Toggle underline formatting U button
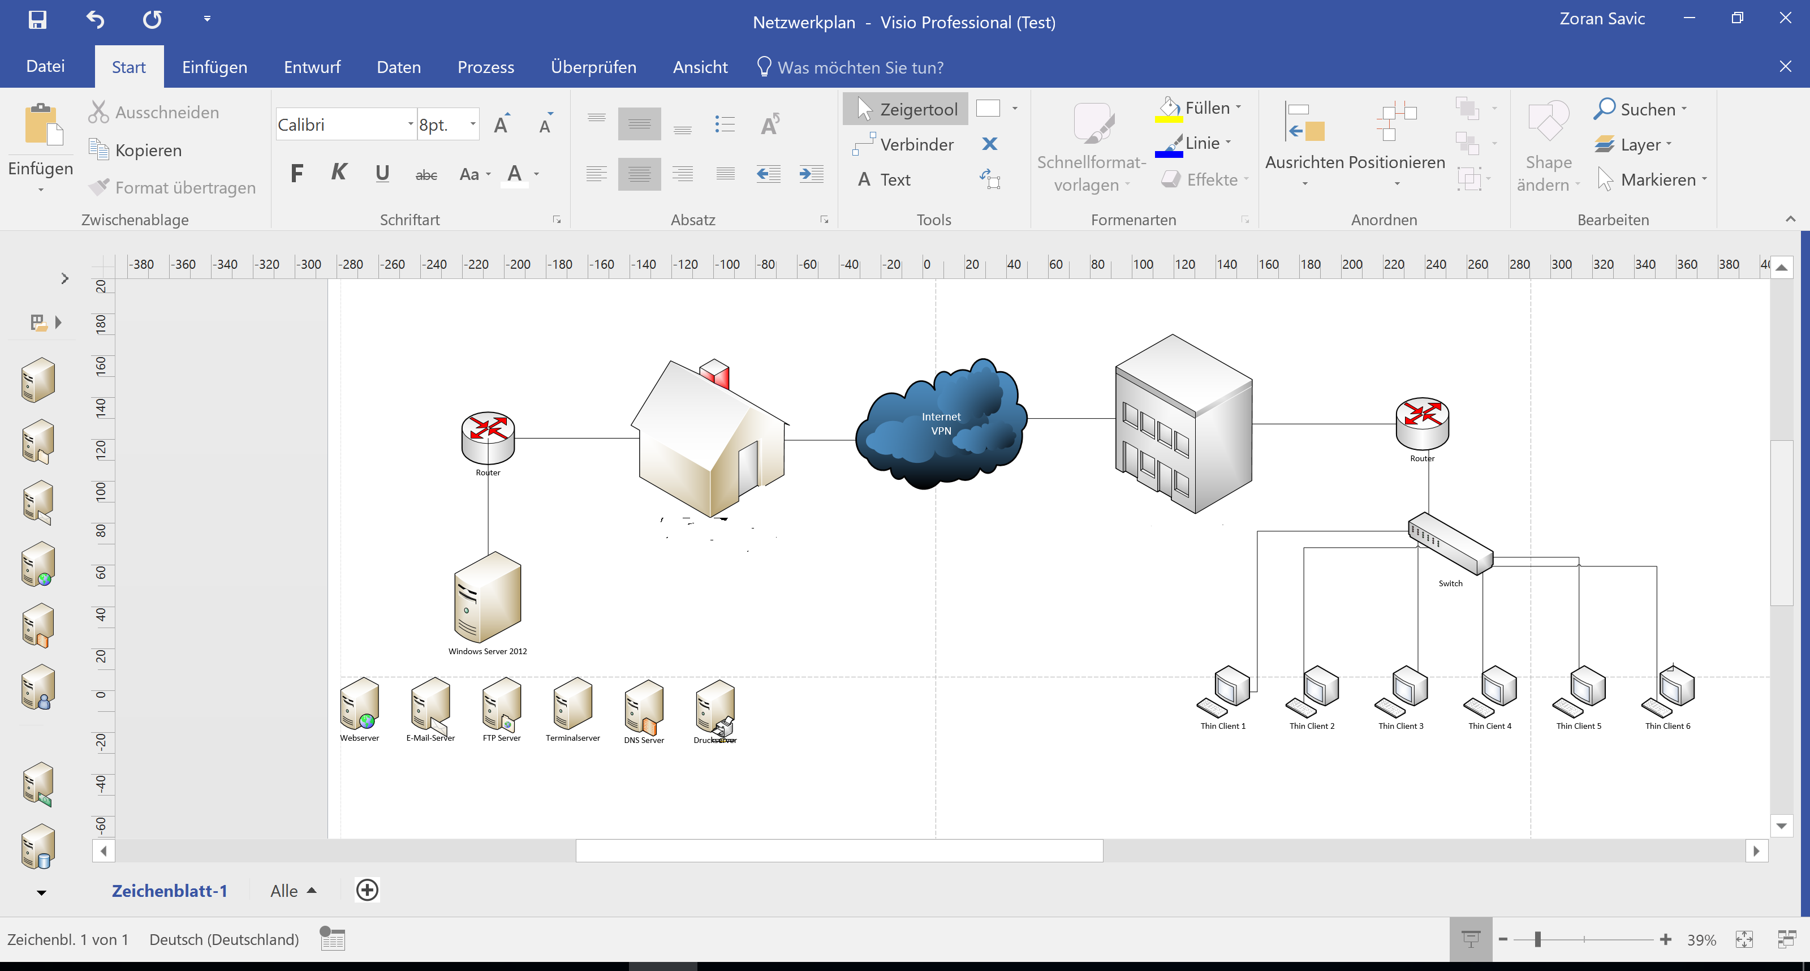 tap(382, 173)
